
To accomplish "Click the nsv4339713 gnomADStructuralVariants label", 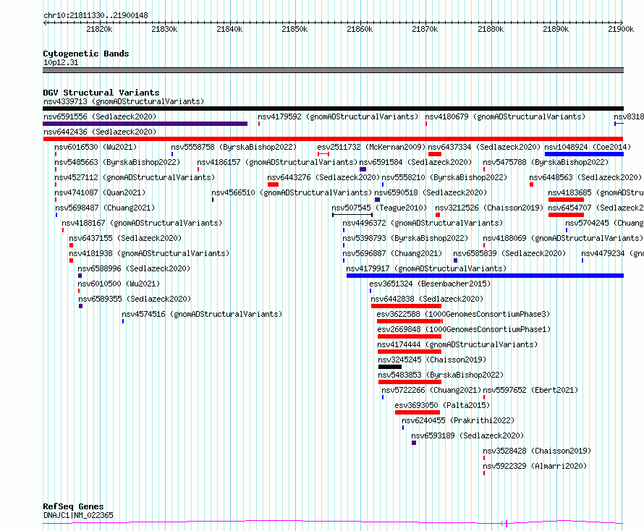I will tap(124, 101).
